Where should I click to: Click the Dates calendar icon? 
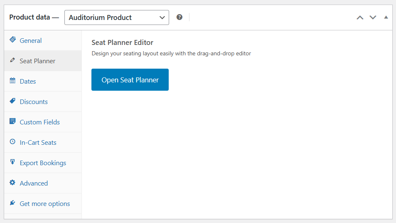tap(12, 81)
